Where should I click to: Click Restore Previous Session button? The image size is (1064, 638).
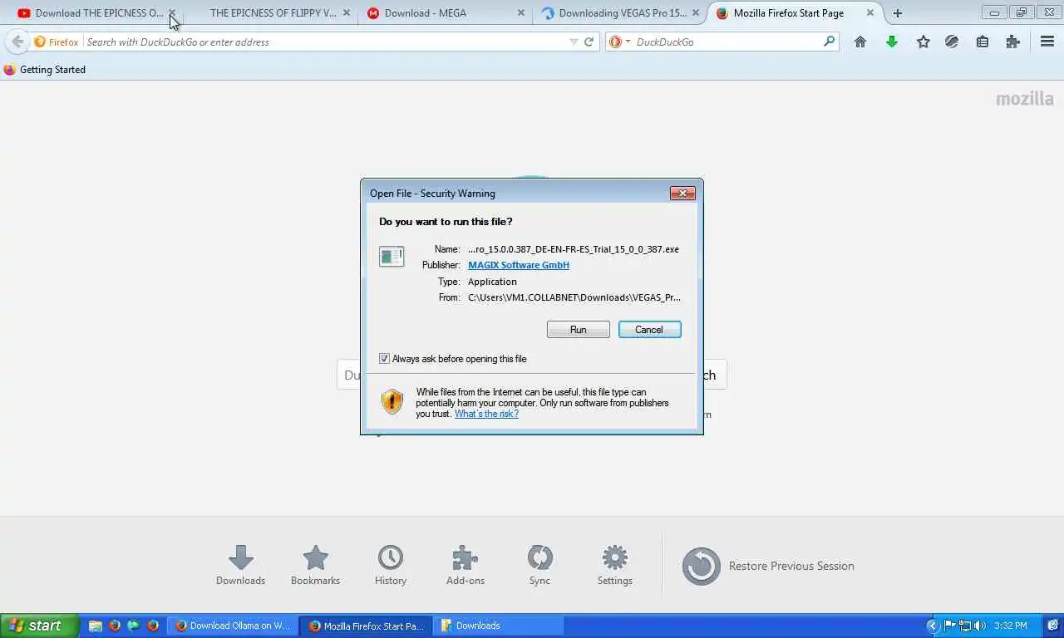[x=768, y=566]
